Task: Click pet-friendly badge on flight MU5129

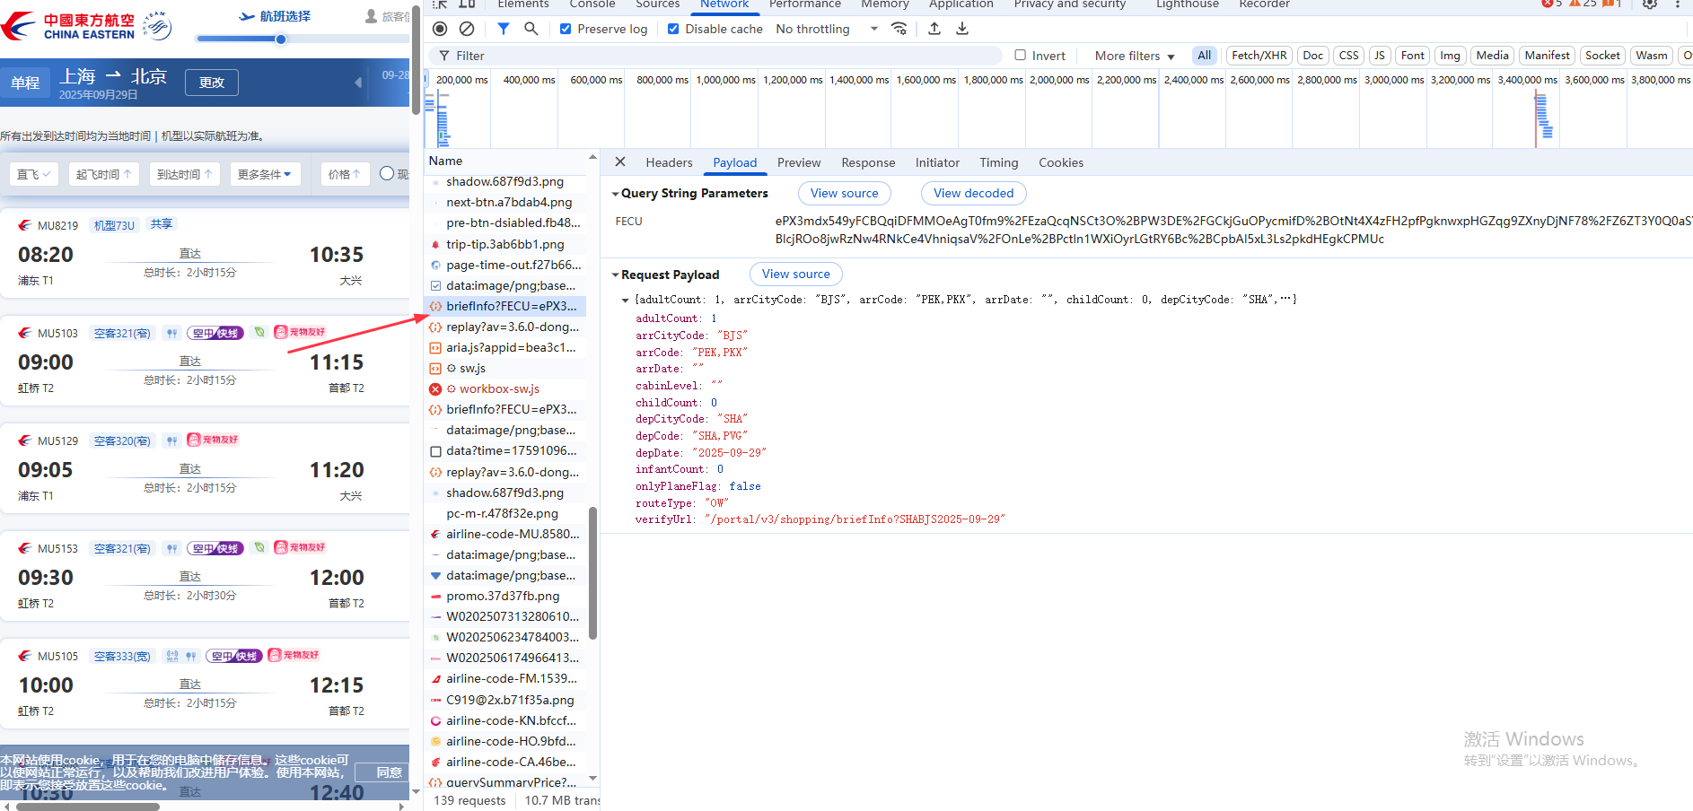Action: (213, 440)
